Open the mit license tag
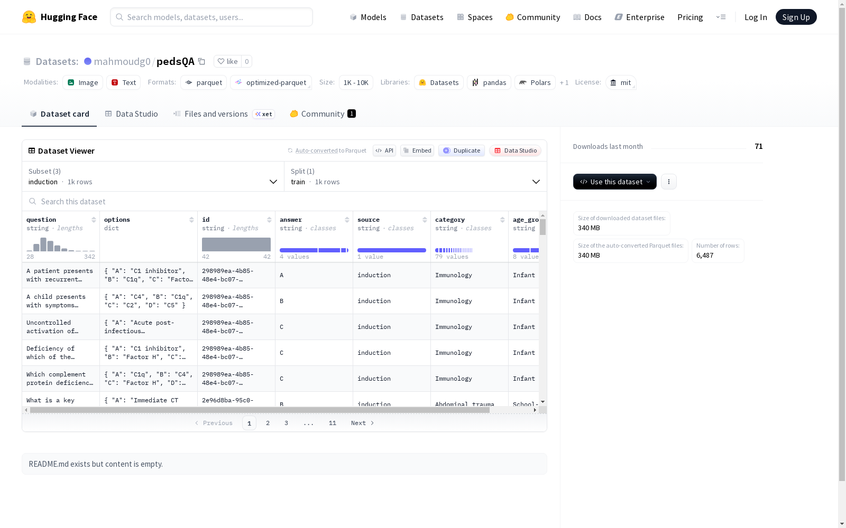Image resolution: width=846 pixels, height=528 pixels. (621, 82)
